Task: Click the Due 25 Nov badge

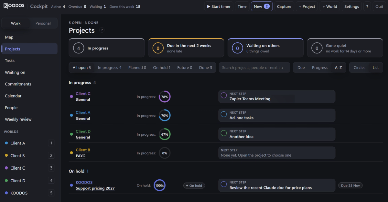Action: click(350, 185)
